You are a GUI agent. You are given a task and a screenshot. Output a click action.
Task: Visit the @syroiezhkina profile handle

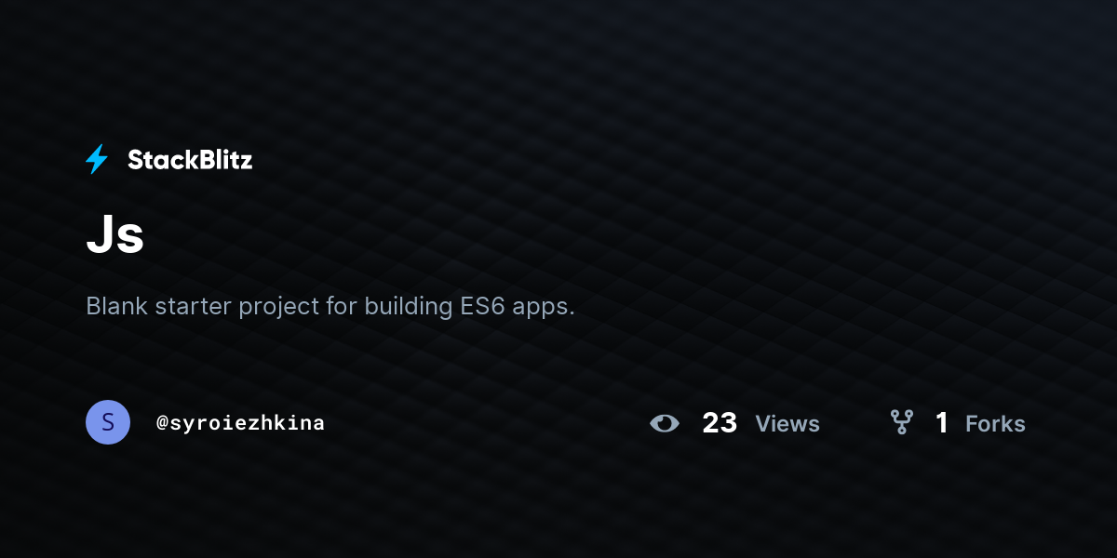pyautogui.click(x=241, y=423)
